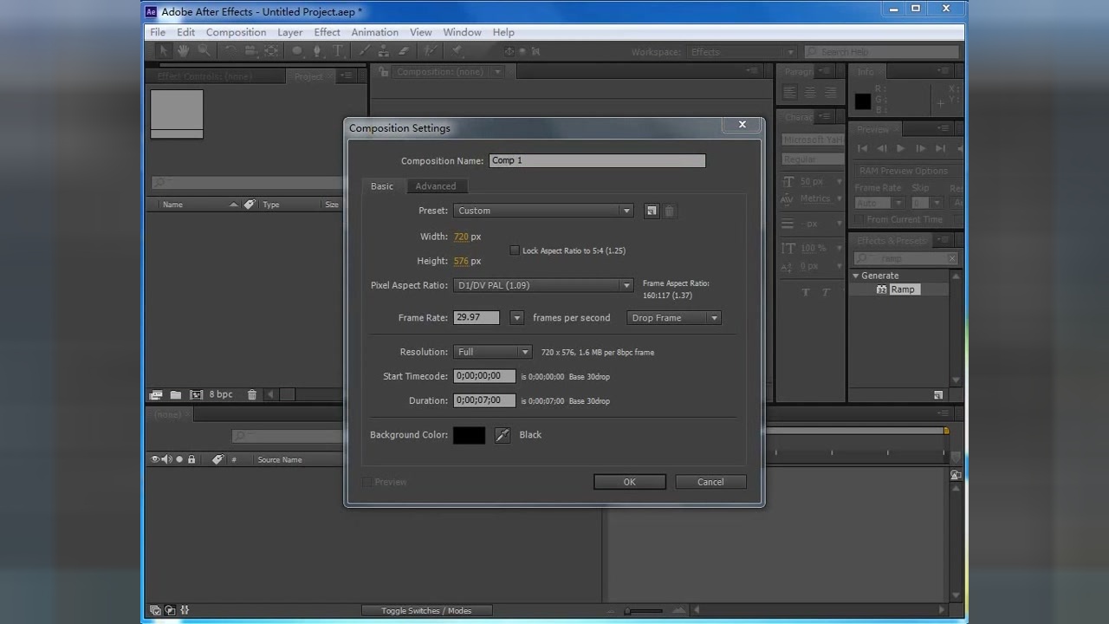Switch to the Basic tab
1109x624 pixels.
382,186
